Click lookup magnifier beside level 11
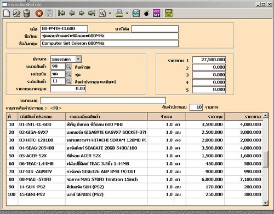The width and height of the screenshot is (274, 214). [x=68, y=81]
